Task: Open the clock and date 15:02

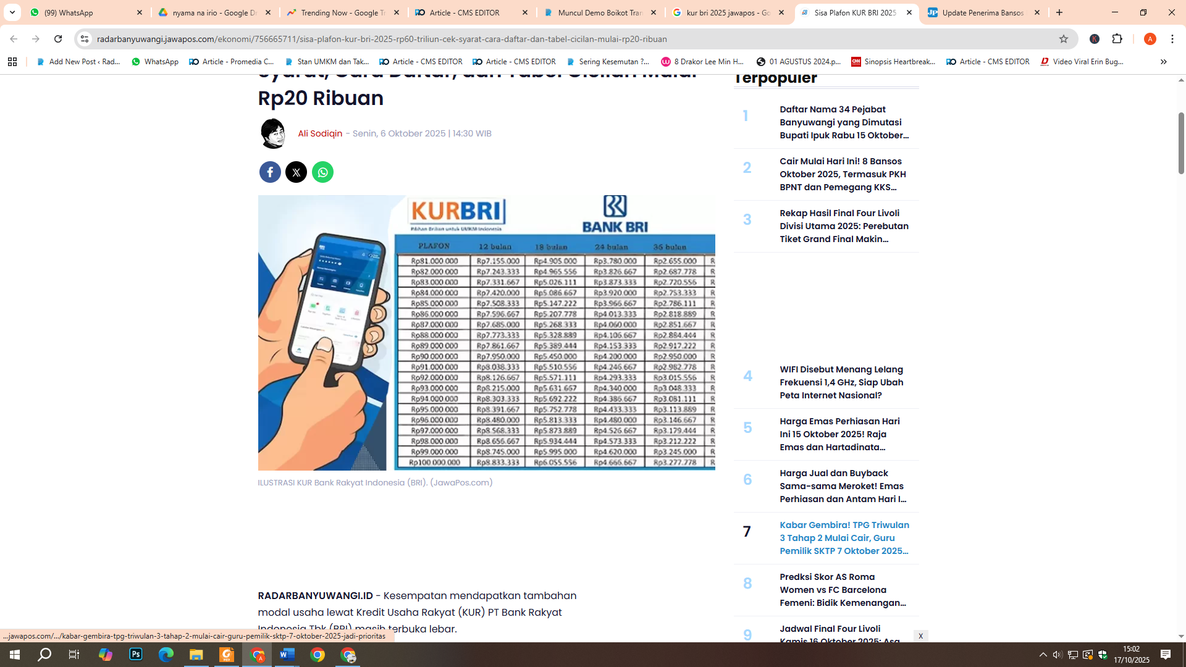Action: pos(1132,655)
